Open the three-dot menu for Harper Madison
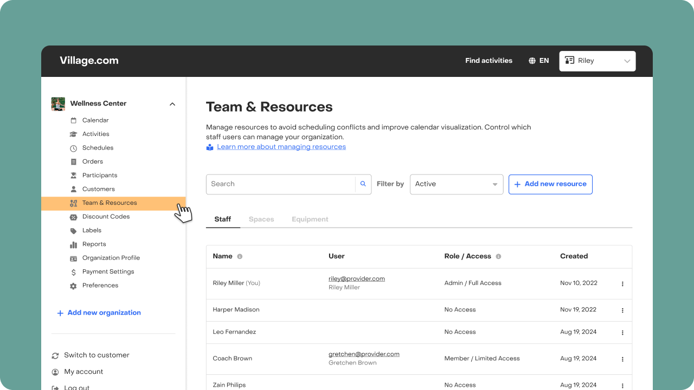The width and height of the screenshot is (694, 390). pyautogui.click(x=622, y=310)
